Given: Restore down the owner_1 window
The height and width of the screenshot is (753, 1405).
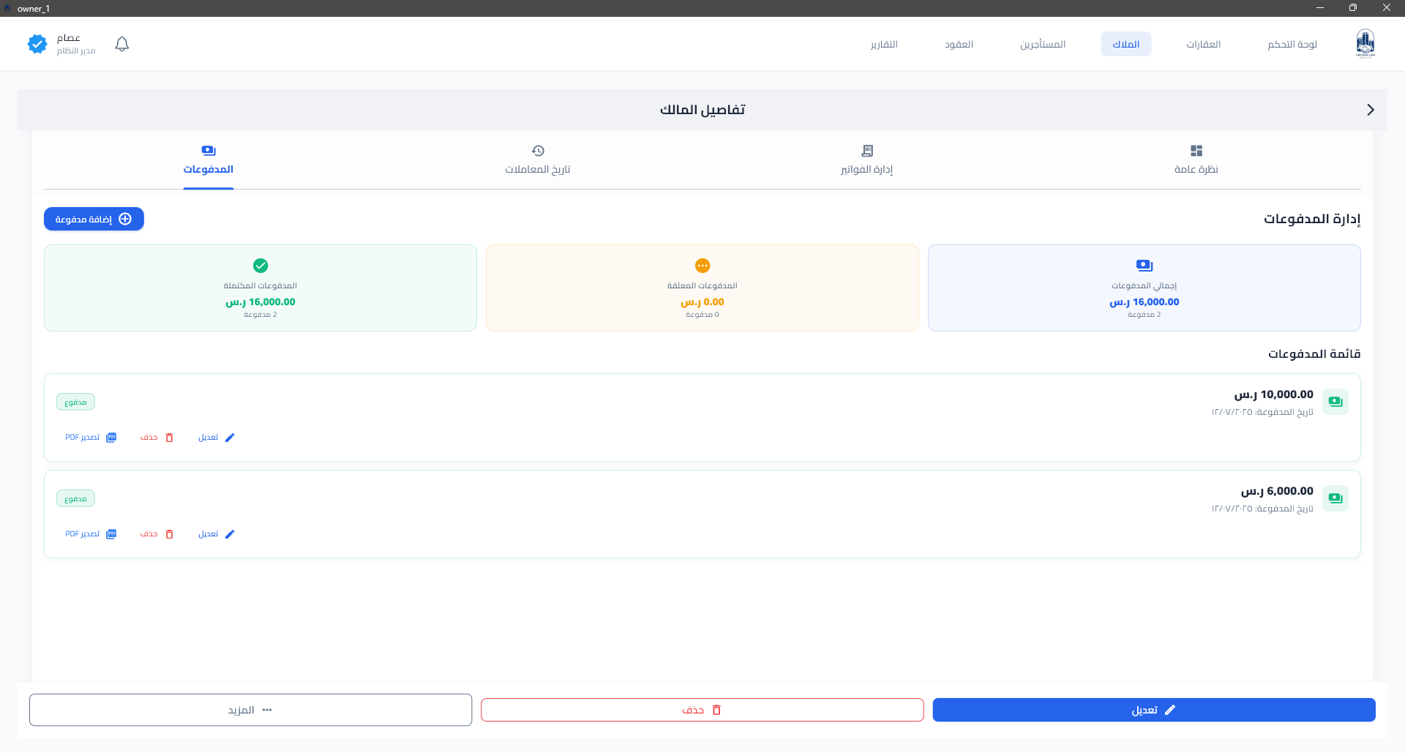Looking at the screenshot, I should [1353, 8].
